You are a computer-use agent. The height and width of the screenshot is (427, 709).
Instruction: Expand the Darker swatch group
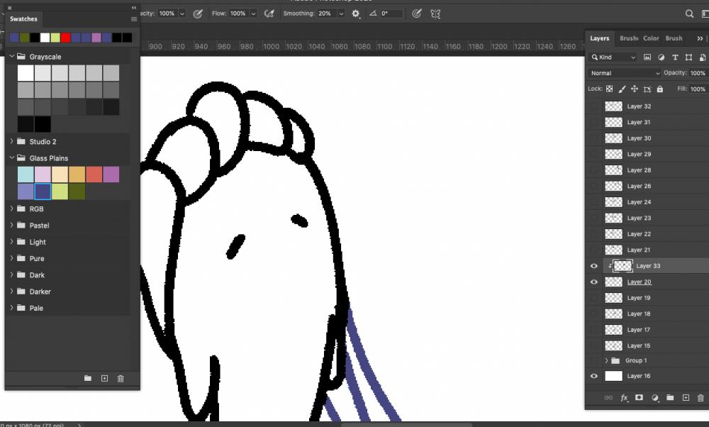(12, 292)
